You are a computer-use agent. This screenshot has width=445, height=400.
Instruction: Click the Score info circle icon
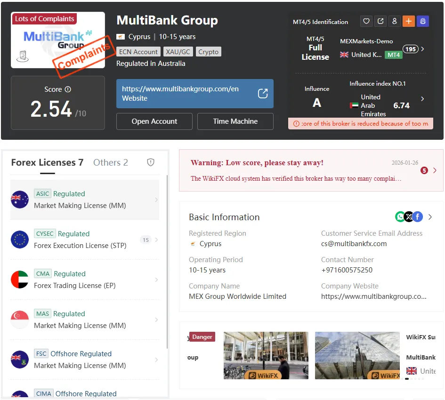(x=68, y=89)
